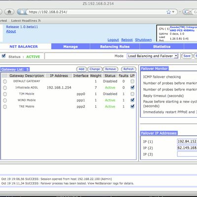Click the Shutdown link
The image size is (197, 197).
[143, 40]
